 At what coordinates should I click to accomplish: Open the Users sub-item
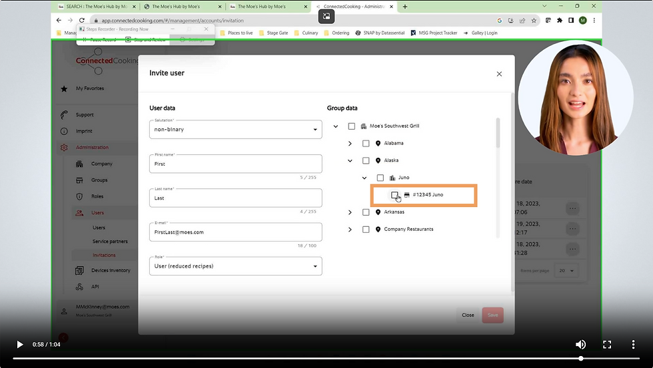click(x=99, y=228)
